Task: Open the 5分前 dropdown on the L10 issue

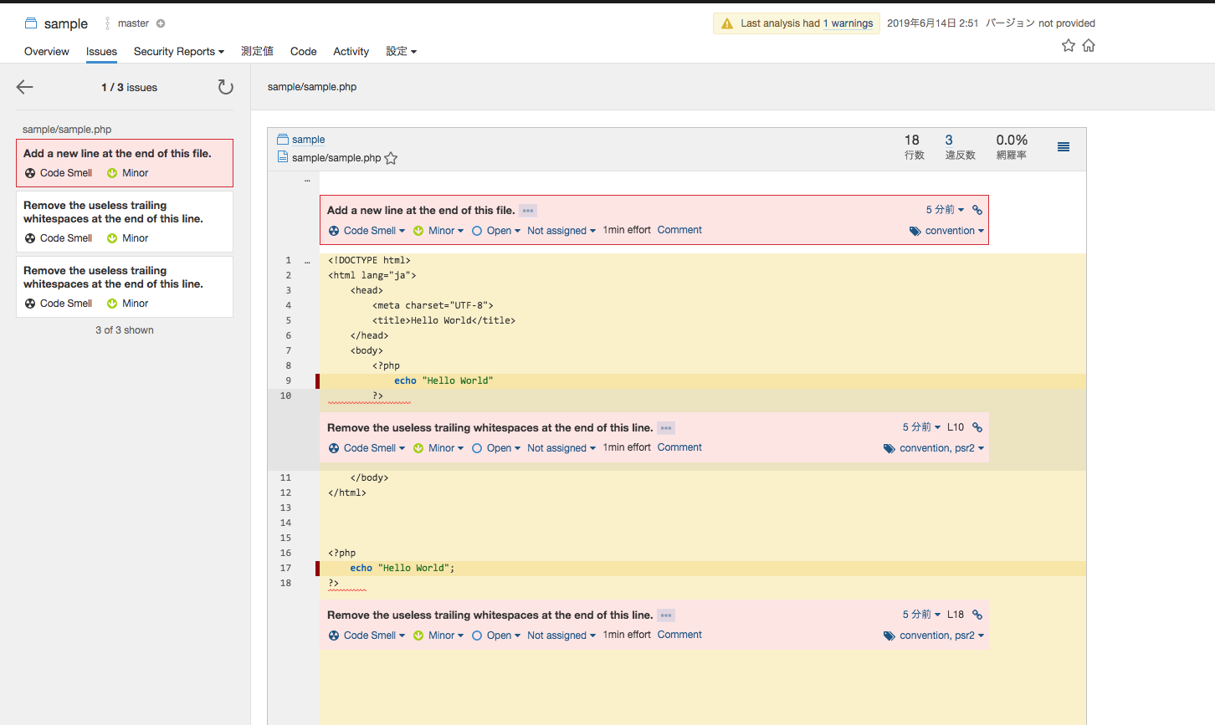Action: tap(921, 427)
